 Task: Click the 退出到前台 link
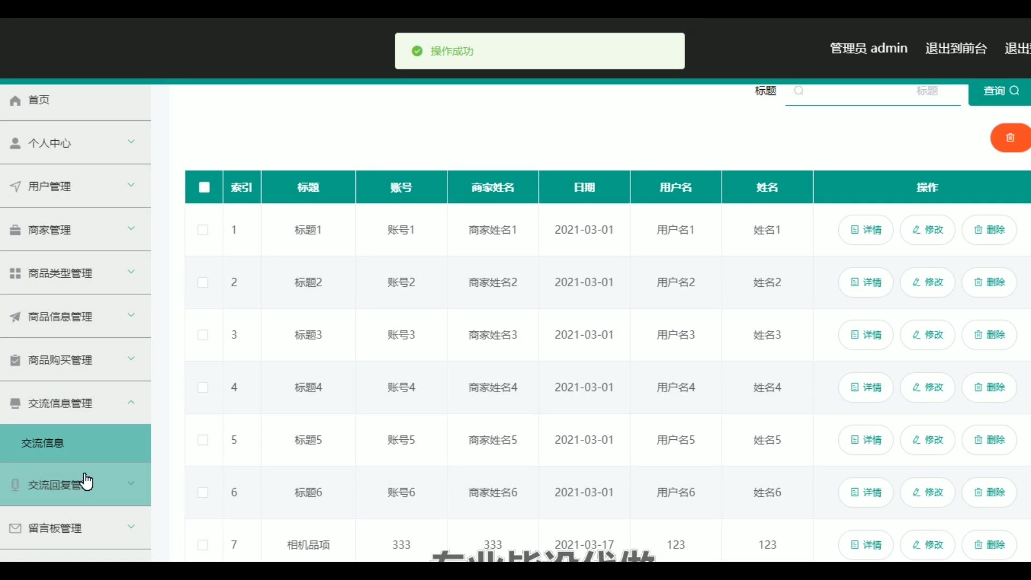(956, 48)
